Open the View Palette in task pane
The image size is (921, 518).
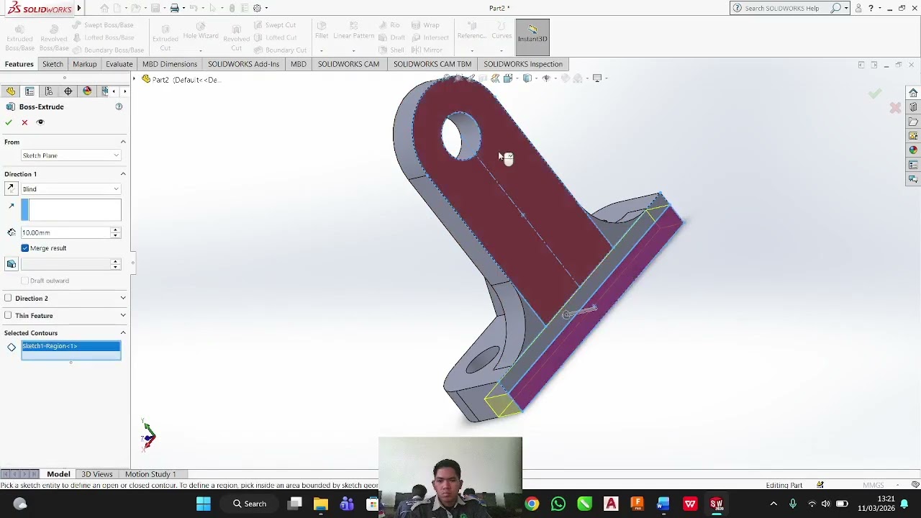point(913,136)
